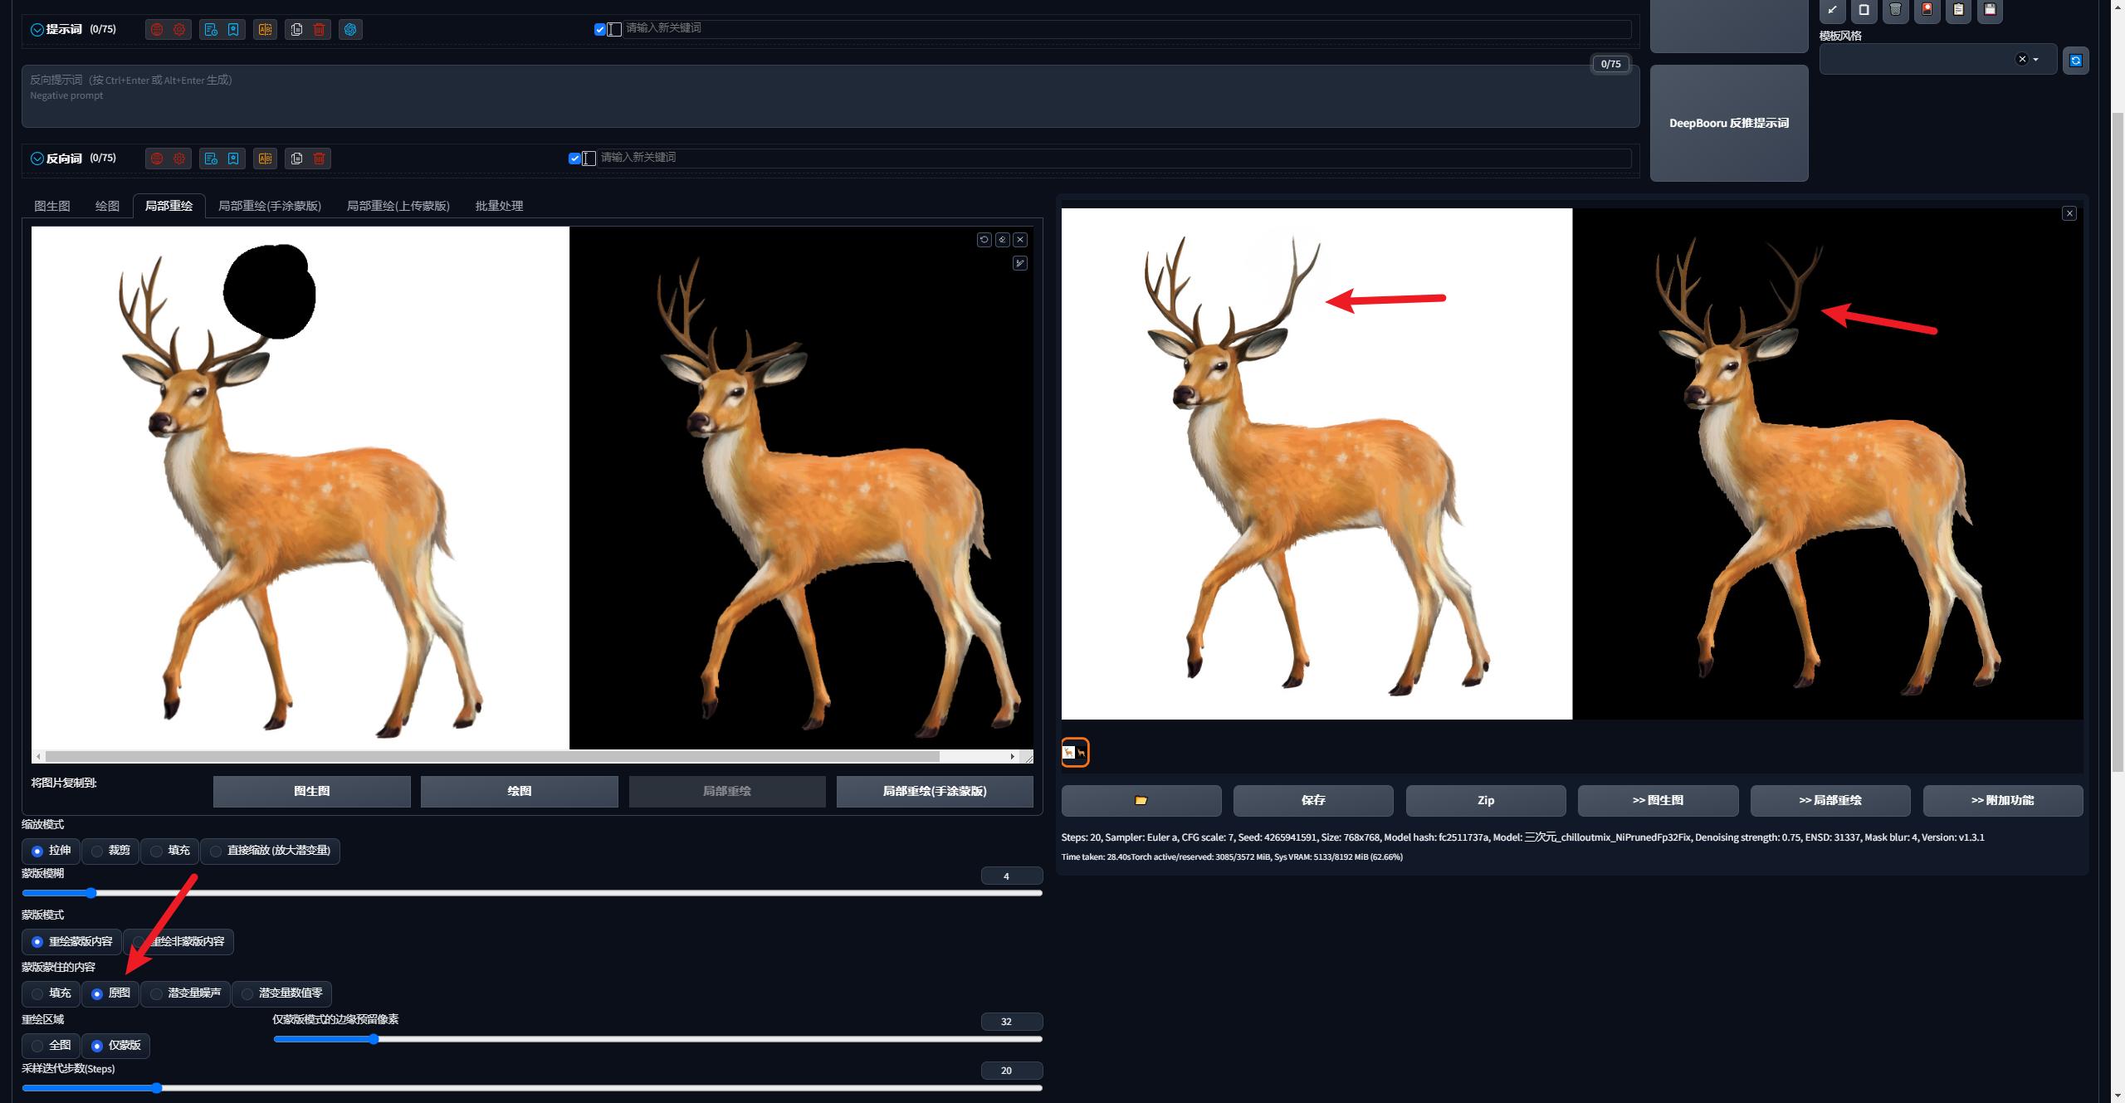Click the ChatGPT icon in prompt toolbar
This screenshot has width=2125, height=1103.
(350, 30)
